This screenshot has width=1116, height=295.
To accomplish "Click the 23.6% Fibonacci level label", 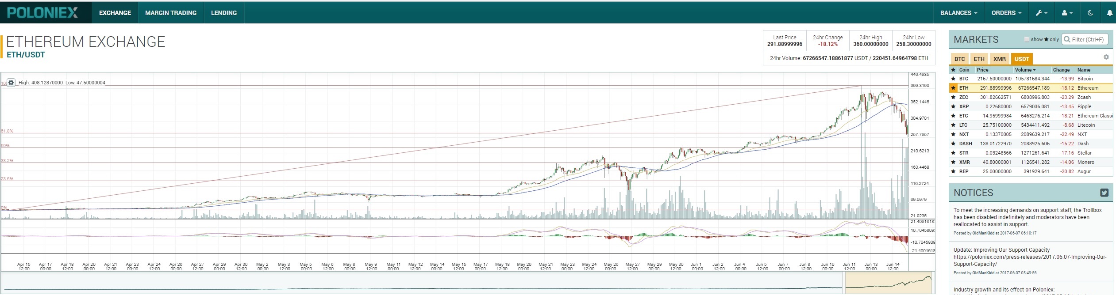I will [7, 179].
